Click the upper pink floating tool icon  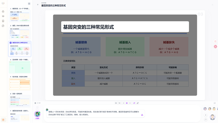[x=215, y=42]
